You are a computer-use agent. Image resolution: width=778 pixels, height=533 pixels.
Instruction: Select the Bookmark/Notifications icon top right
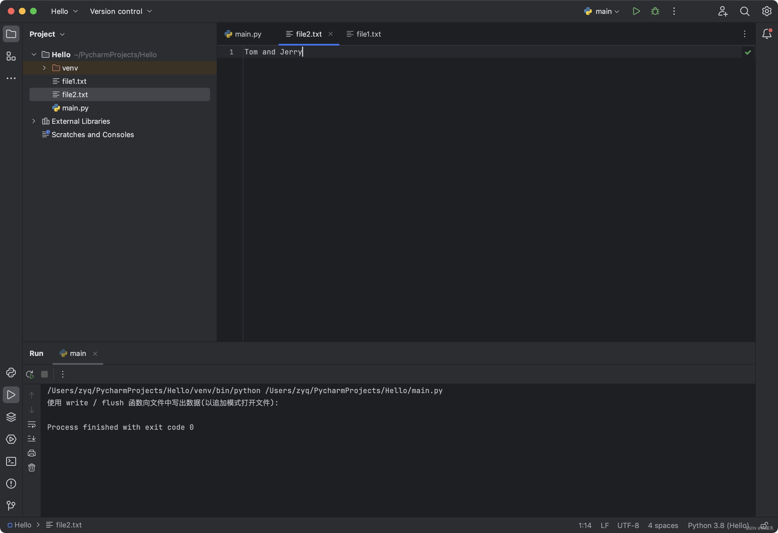[x=766, y=34]
